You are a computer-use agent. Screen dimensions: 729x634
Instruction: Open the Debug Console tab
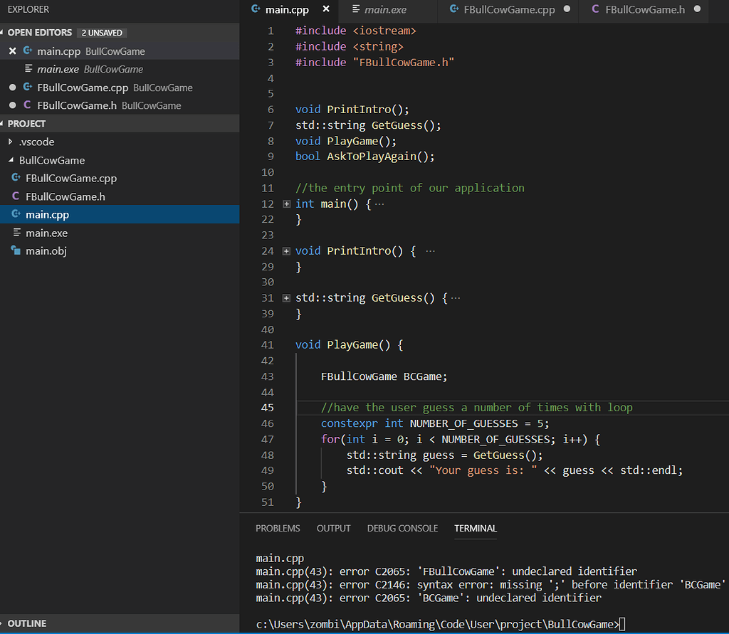pos(402,528)
